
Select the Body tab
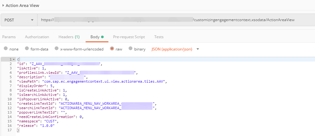pyautogui.click(x=97, y=37)
